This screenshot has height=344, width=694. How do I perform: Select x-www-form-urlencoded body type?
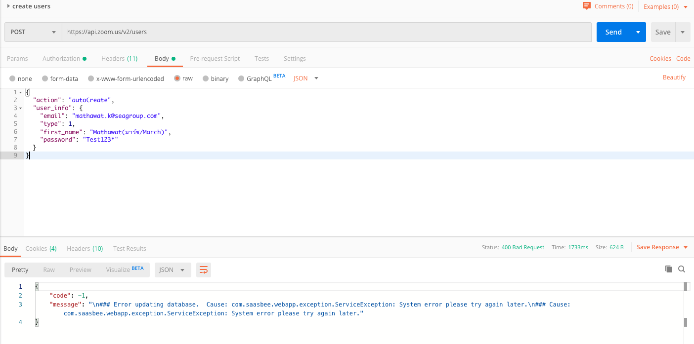[x=126, y=78]
